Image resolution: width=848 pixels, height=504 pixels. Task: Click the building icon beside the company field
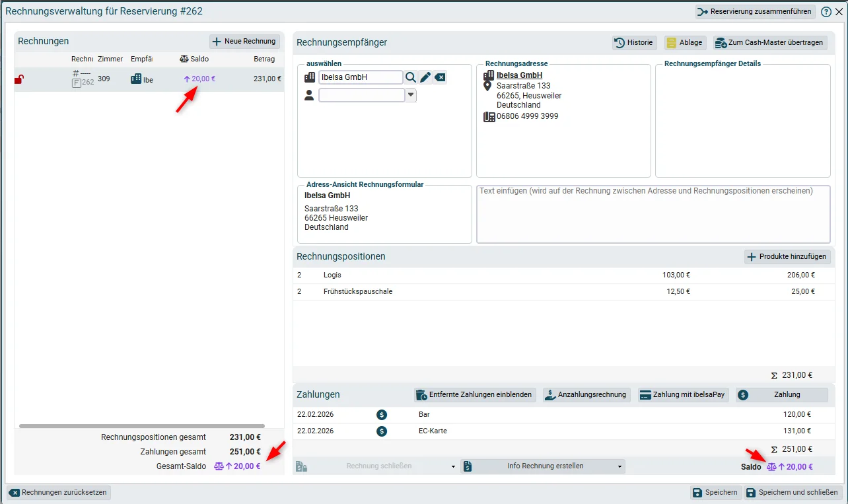point(310,77)
